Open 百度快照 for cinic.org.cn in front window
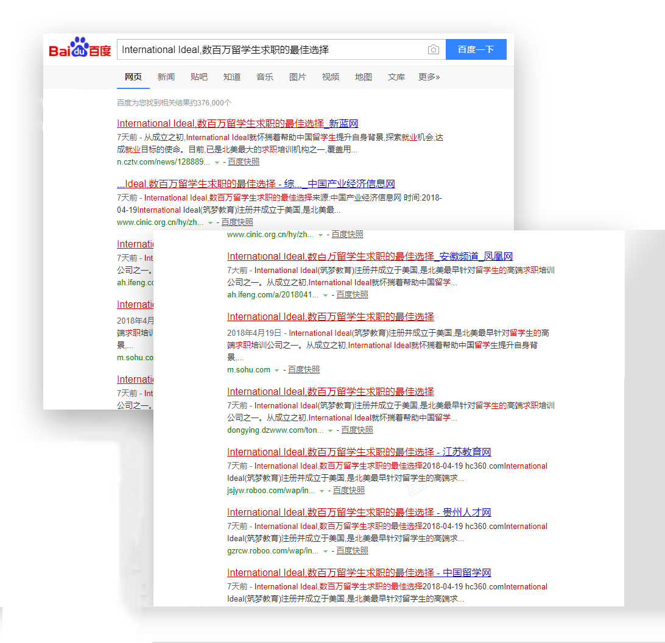Image resolution: width=665 pixels, height=643 pixels. (x=347, y=234)
